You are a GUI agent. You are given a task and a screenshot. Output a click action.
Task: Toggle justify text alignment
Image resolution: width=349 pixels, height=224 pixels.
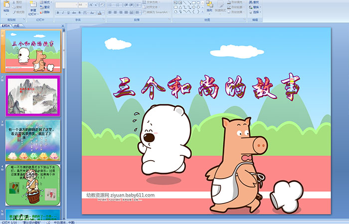pyautogui.click(x=126, y=12)
